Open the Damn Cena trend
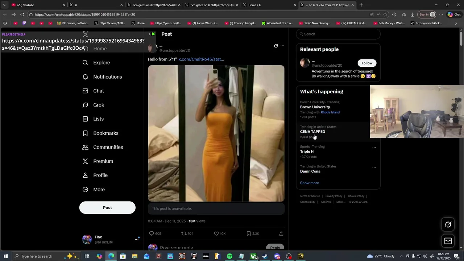This screenshot has height=261, width=464. 310,171
